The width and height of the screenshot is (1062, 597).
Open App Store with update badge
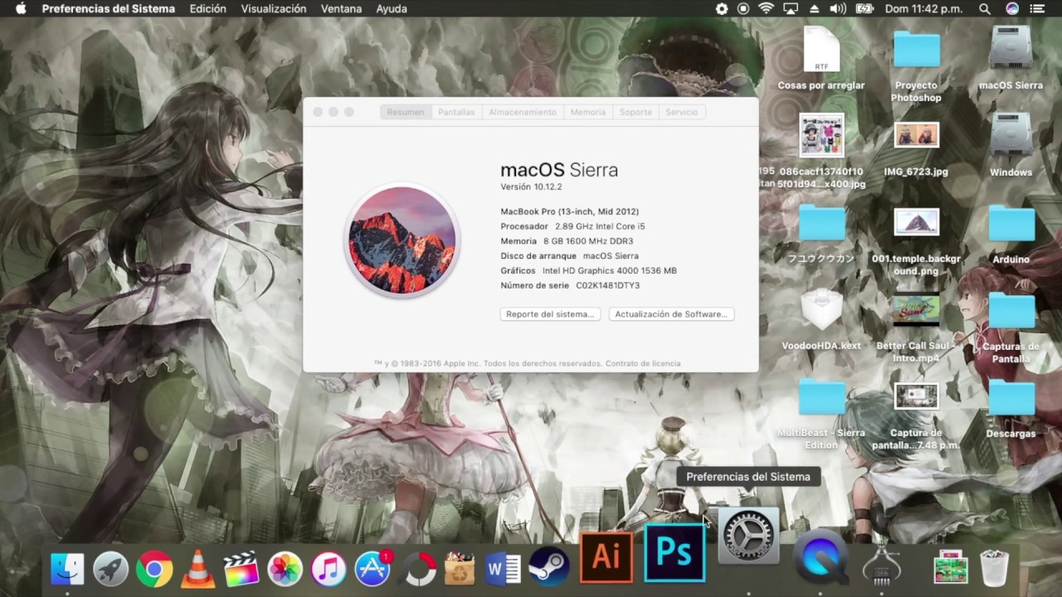pos(373,569)
